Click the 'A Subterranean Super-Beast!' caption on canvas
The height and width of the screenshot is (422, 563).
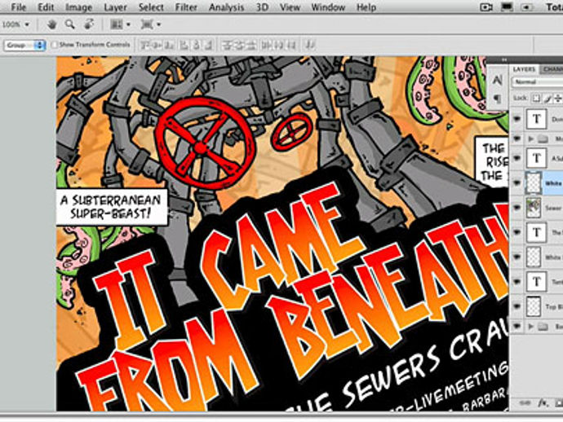pyautogui.click(x=112, y=207)
